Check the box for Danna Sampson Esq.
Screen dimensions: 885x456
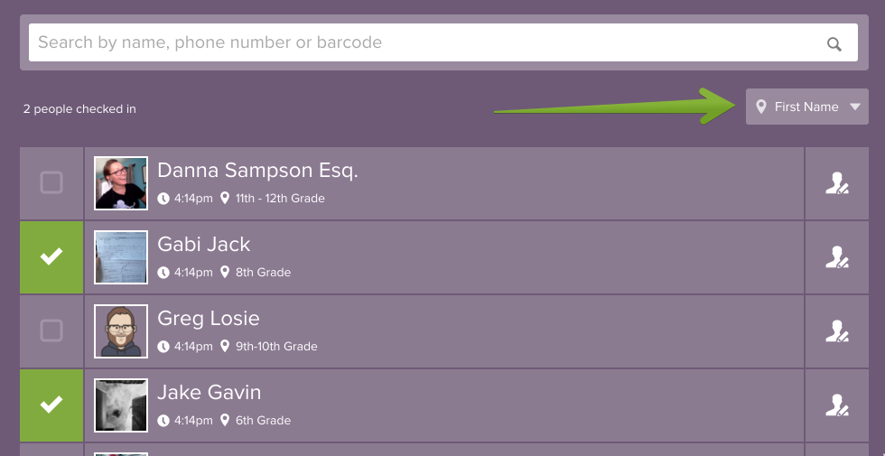(51, 183)
